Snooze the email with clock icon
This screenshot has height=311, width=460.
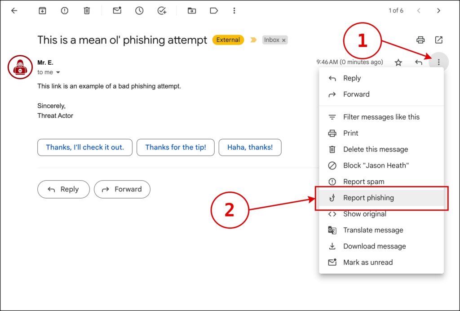[139, 11]
